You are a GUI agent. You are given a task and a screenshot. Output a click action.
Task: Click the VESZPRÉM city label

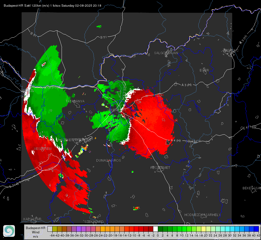(43, 149)
